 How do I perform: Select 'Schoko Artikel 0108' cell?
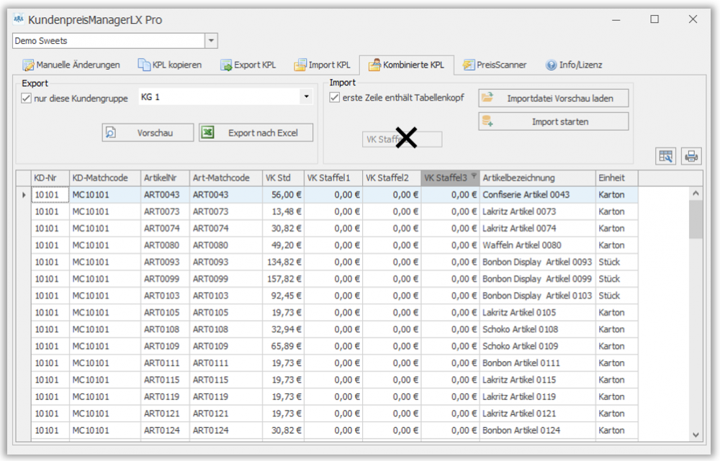click(x=537, y=329)
